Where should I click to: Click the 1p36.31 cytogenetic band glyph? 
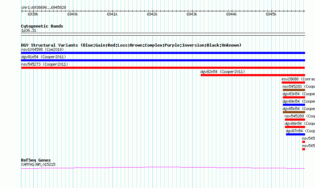(x=163, y=34)
